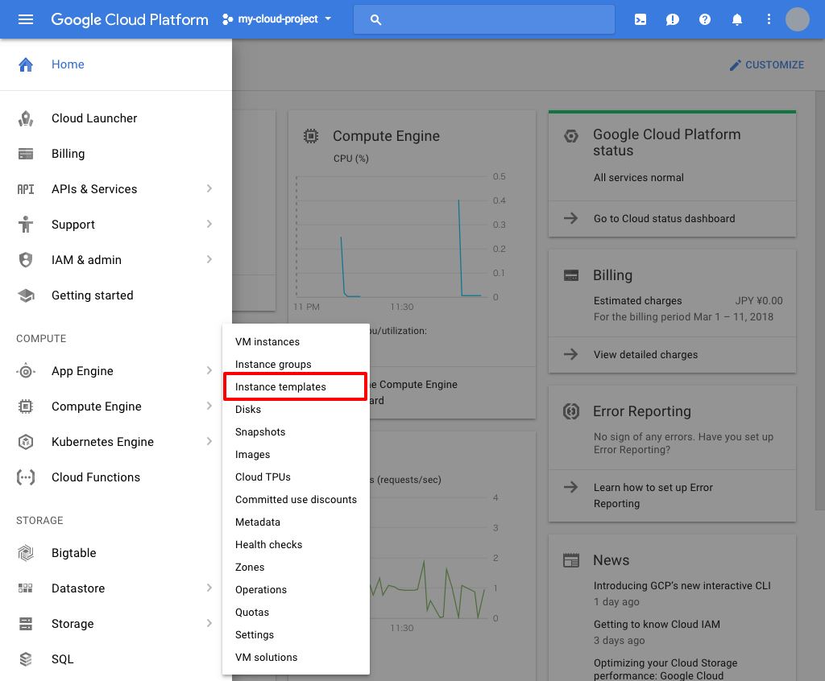Open Committed use discounts

[296, 500]
